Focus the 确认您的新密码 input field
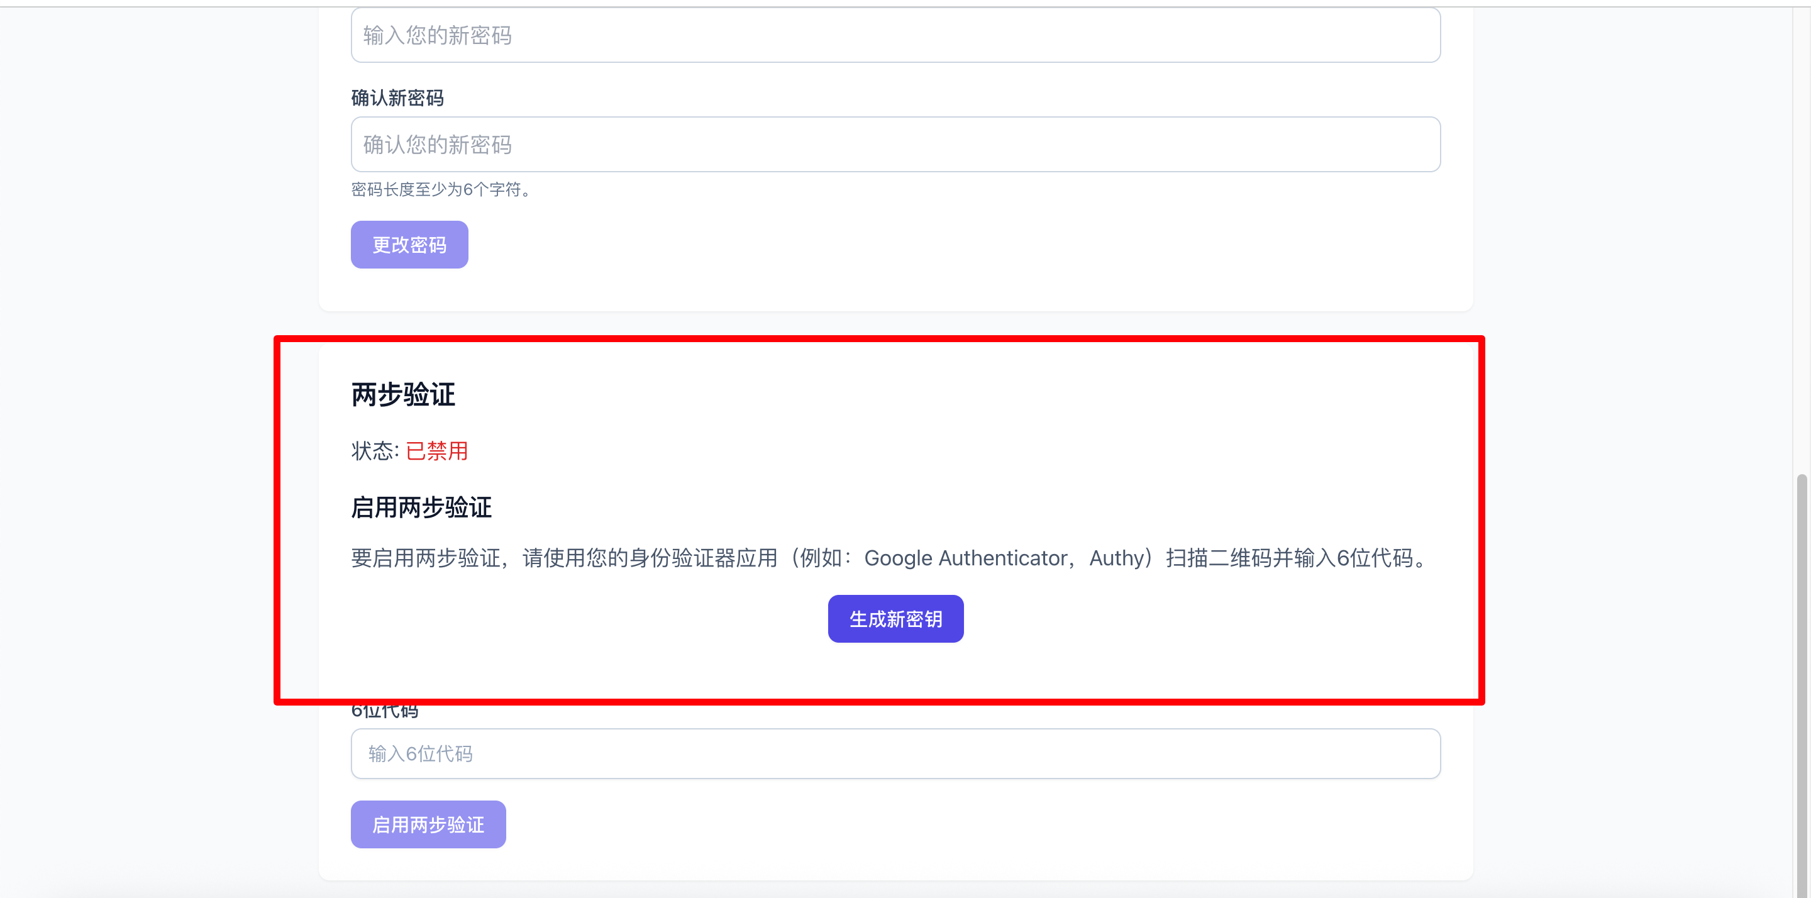 tap(895, 144)
